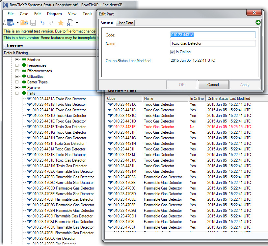This screenshot has width=268, height=246.
Task: Switch to the User Data tab
Action: [x=125, y=23]
